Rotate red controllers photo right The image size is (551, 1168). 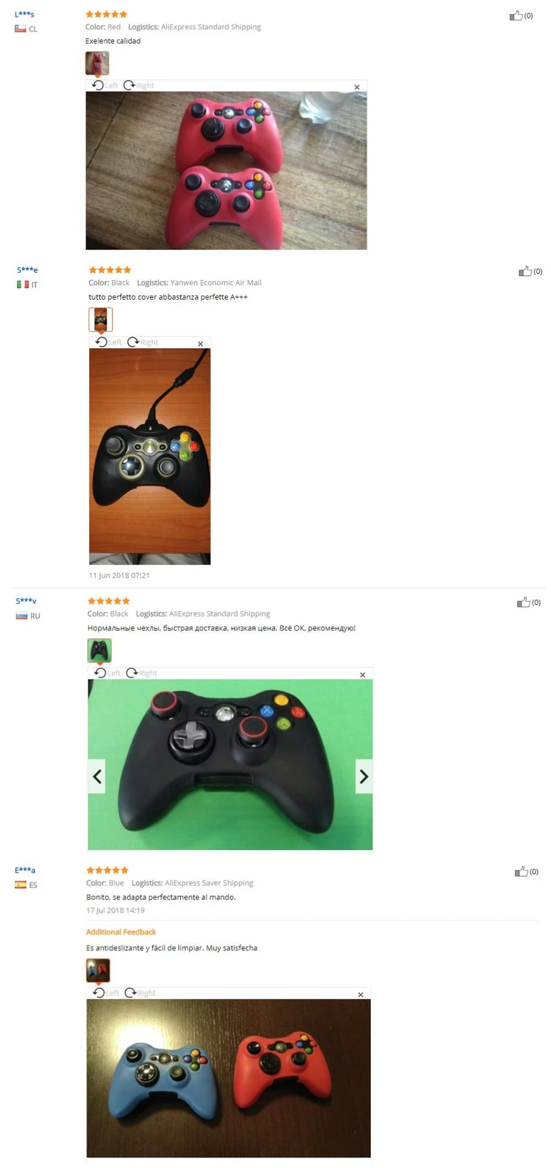(x=138, y=85)
